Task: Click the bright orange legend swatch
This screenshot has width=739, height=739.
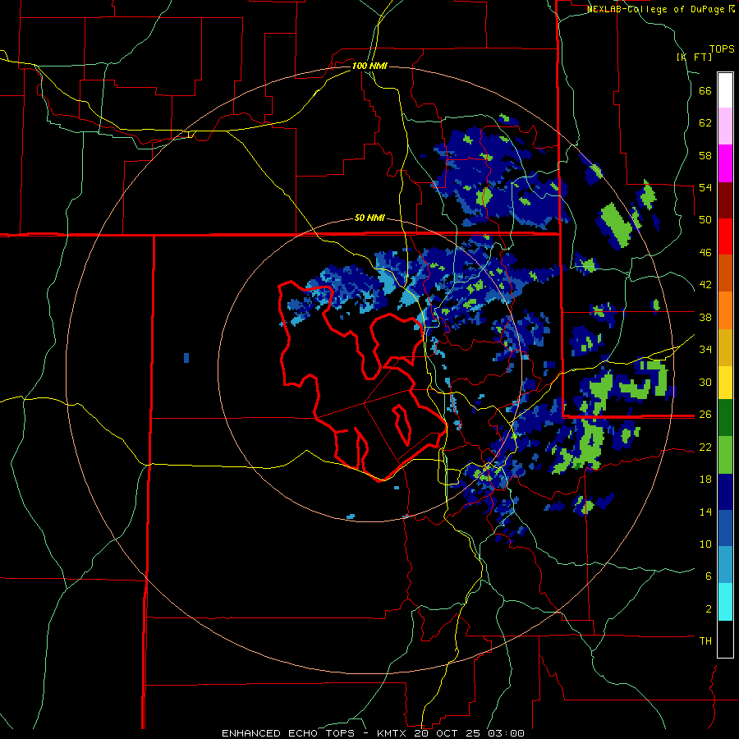Action: click(725, 310)
